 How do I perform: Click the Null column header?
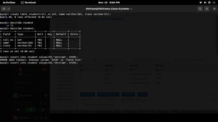[x=40, y=34]
